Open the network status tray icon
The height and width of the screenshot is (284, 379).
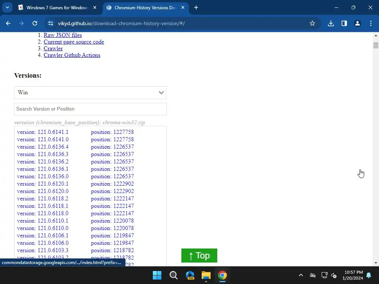tap(324, 275)
